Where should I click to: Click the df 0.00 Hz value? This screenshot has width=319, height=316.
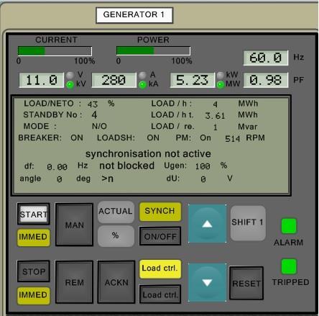(57, 167)
